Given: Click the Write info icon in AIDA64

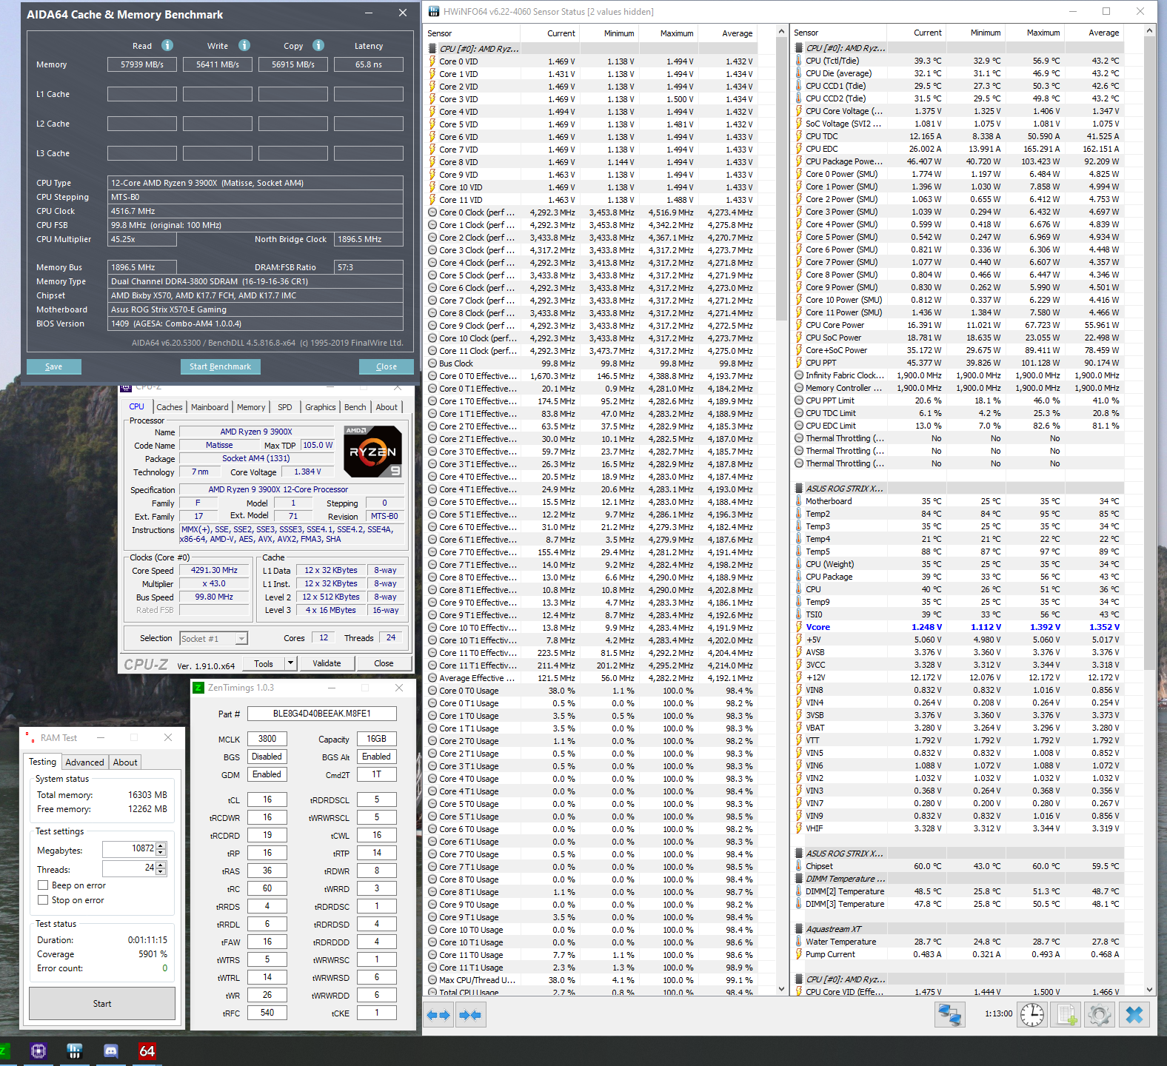Looking at the screenshot, I should [244, 45].
